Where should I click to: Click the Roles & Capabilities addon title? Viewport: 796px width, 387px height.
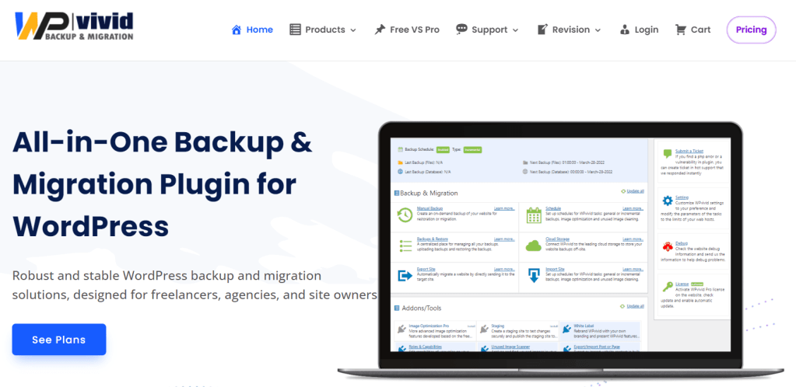point(424,347)
